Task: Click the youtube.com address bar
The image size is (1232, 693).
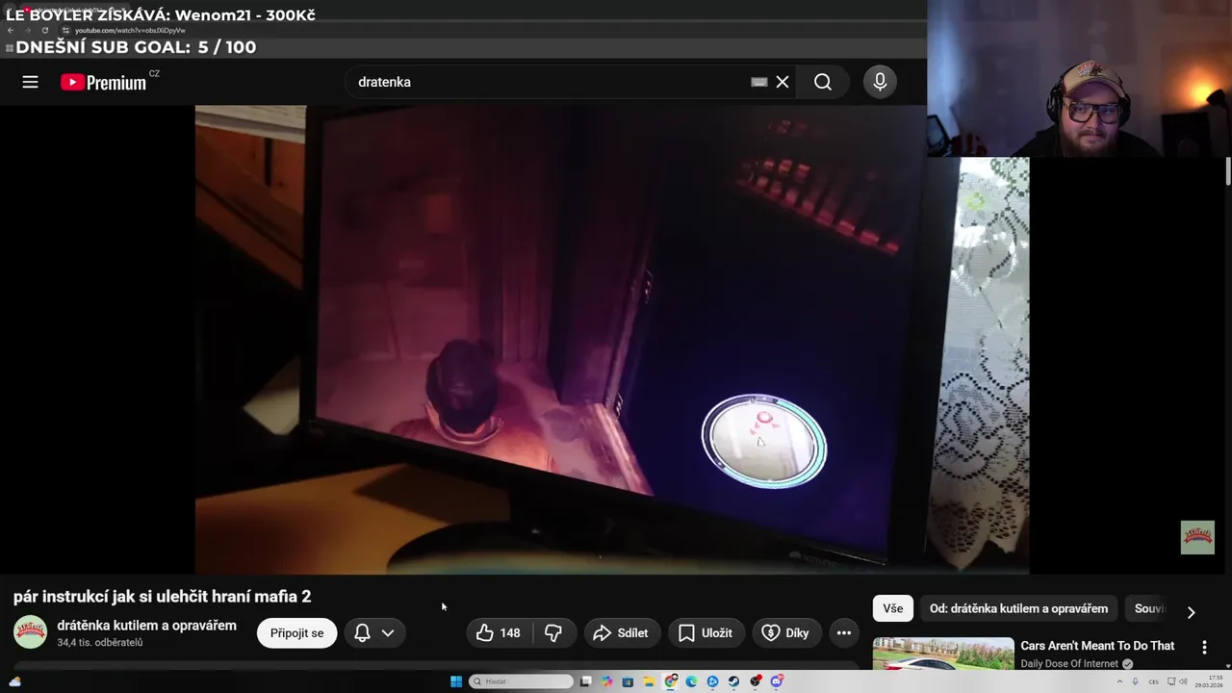Action: click(491, 30)
